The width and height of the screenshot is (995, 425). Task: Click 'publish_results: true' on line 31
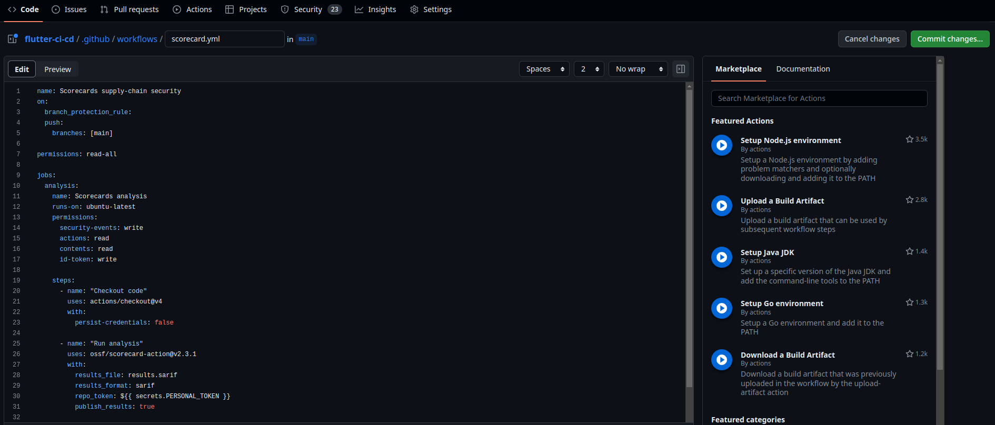coord(115,407)
